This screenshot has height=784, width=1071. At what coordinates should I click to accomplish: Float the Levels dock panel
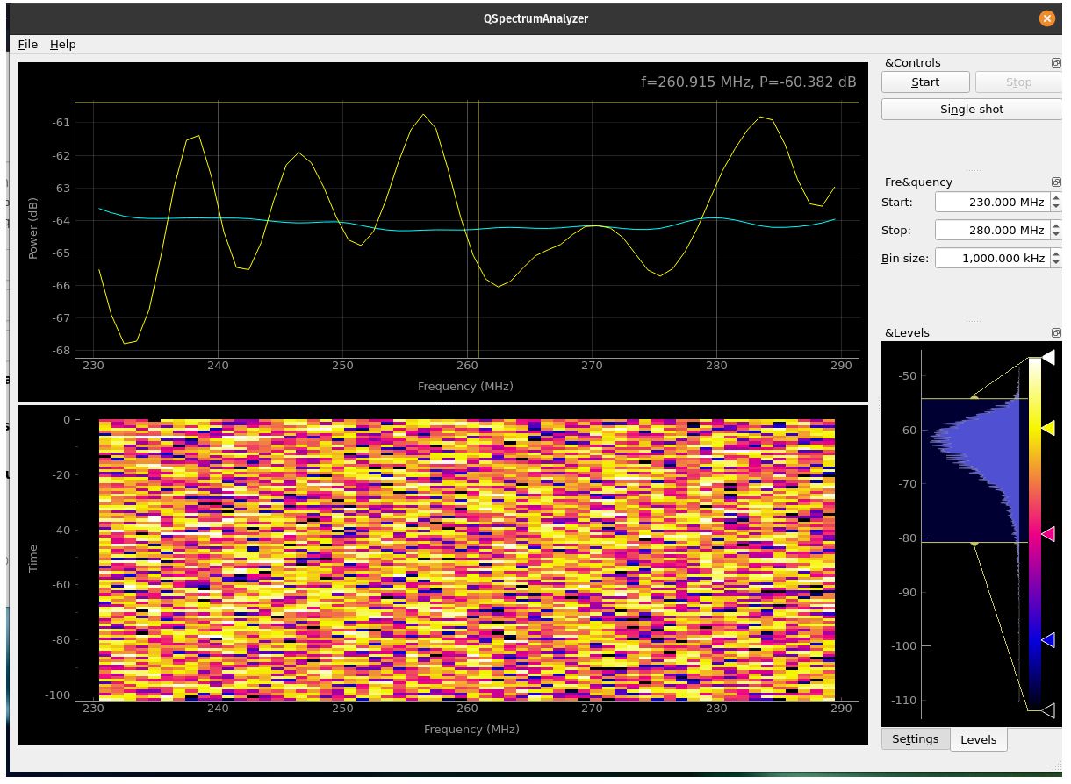coord(1056,333)
